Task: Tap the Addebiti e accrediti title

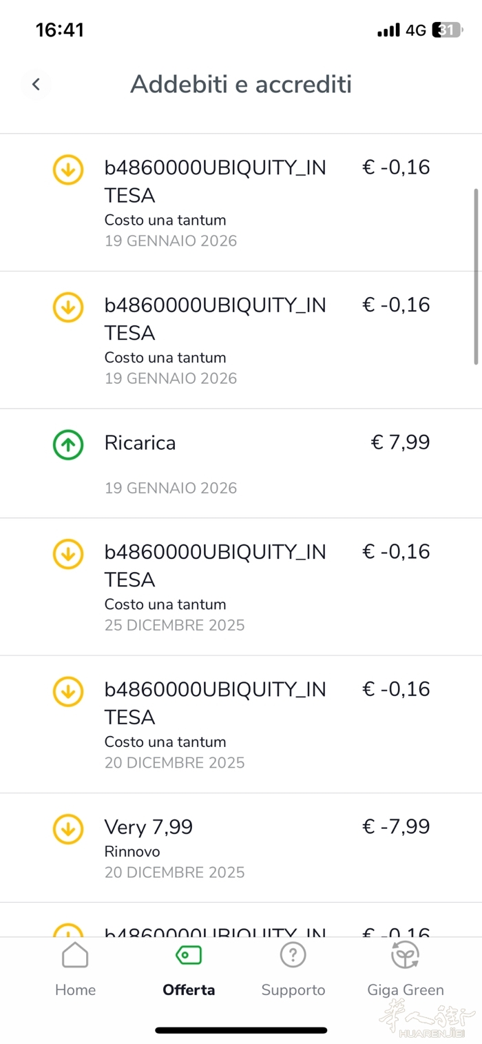Action: (241, 85)
